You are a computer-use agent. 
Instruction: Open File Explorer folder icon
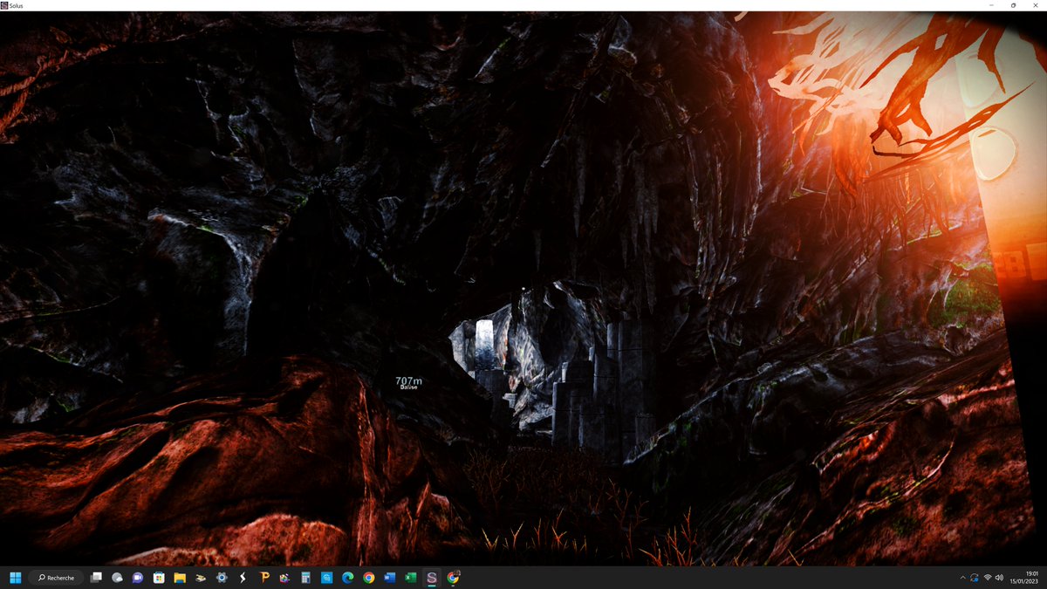(x=180, y=578)
